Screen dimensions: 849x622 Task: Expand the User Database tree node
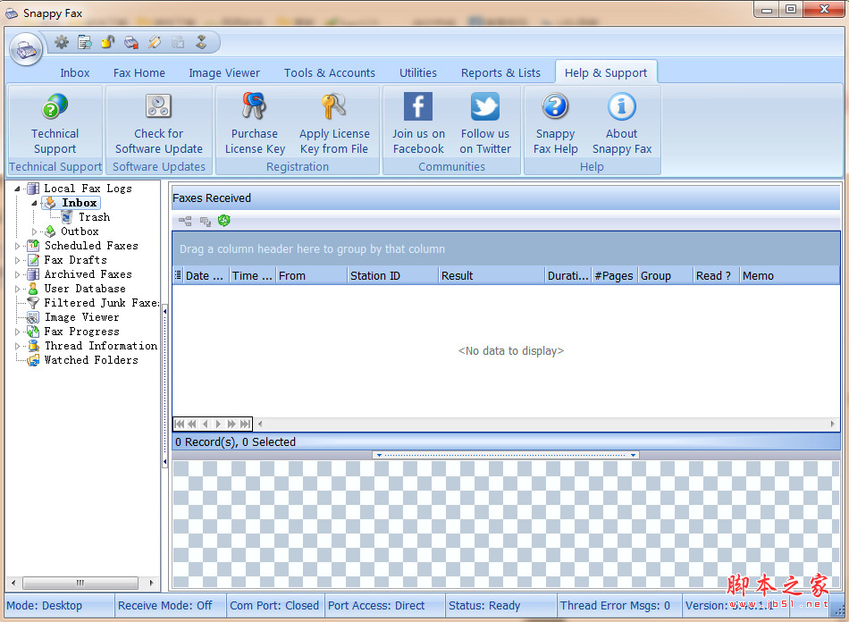pos(17,289)
